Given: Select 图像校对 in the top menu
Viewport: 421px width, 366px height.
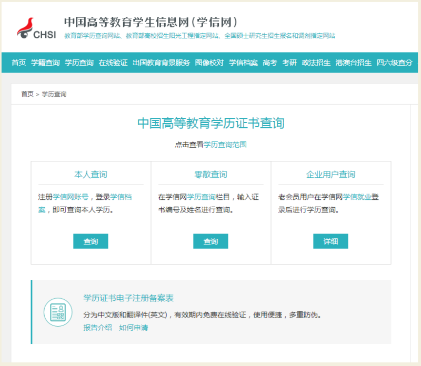Looking at the screenshot, I should (x=209, y=63).
